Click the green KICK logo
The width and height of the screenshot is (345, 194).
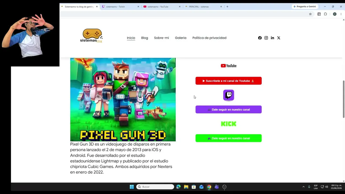[229, 124]
